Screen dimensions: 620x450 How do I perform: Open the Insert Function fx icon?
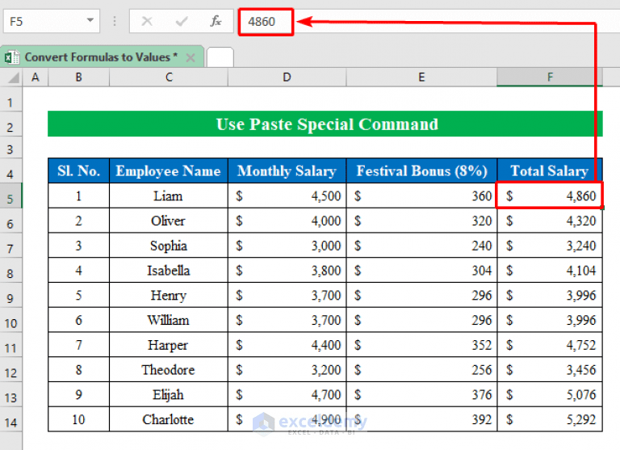tap(216, 21)
